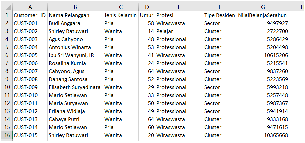Viewport: 305px width, 143px height.
Task: Select column C header
Action: [x=121, y=7]
